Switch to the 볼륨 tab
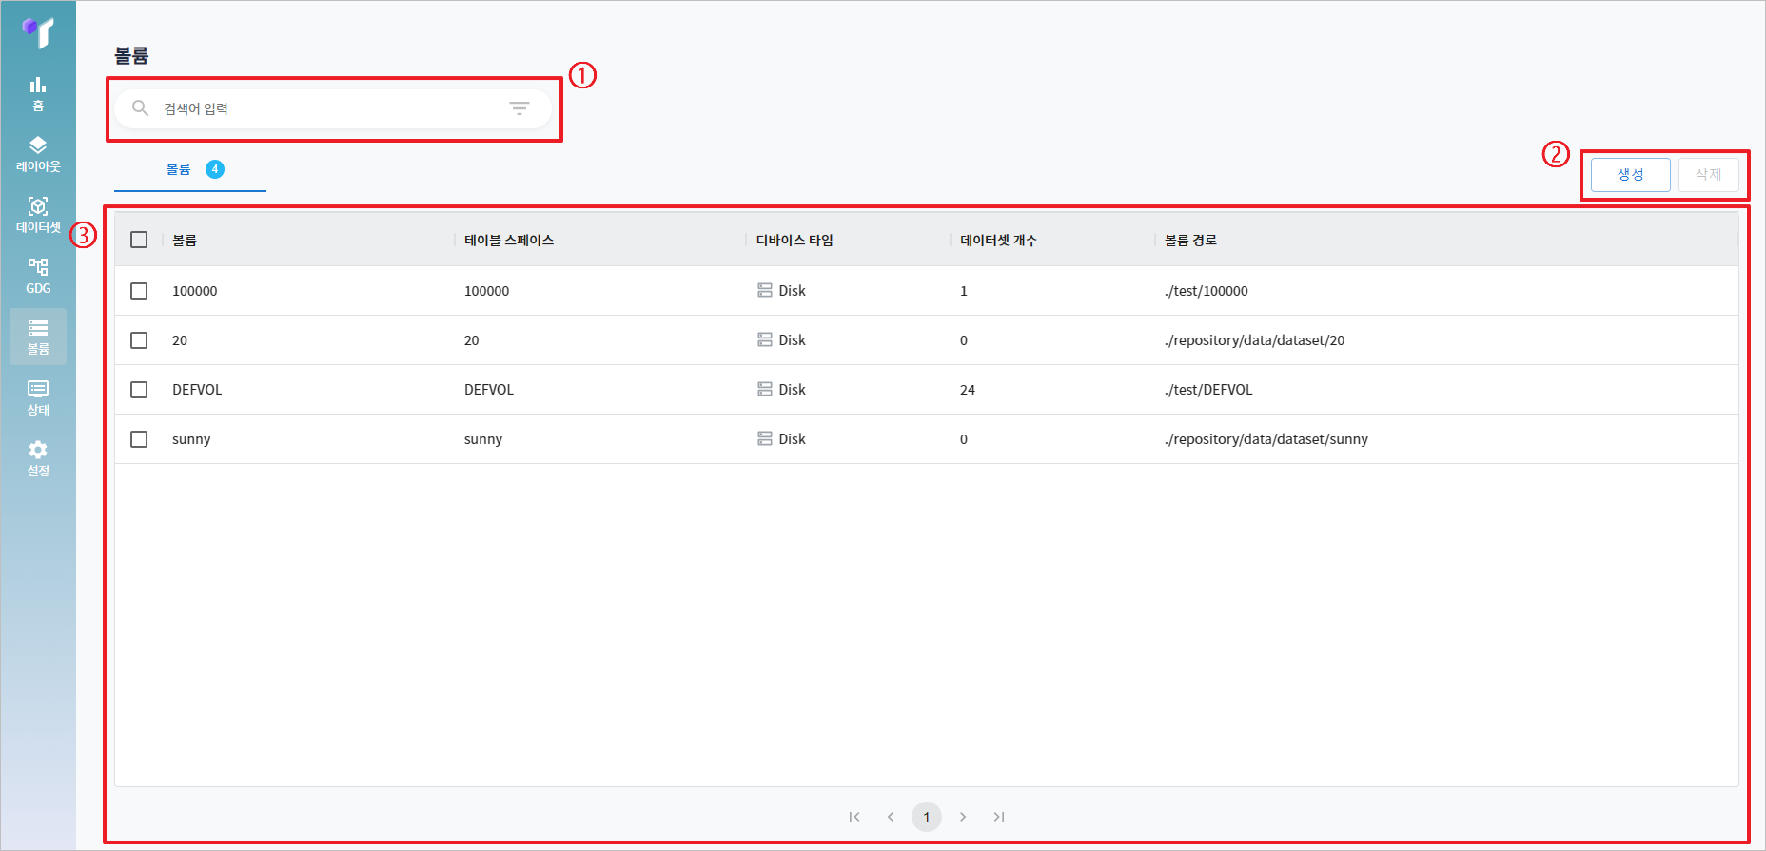The height and width of the screenshot is (851, 1766). click(x=190, y=169)
